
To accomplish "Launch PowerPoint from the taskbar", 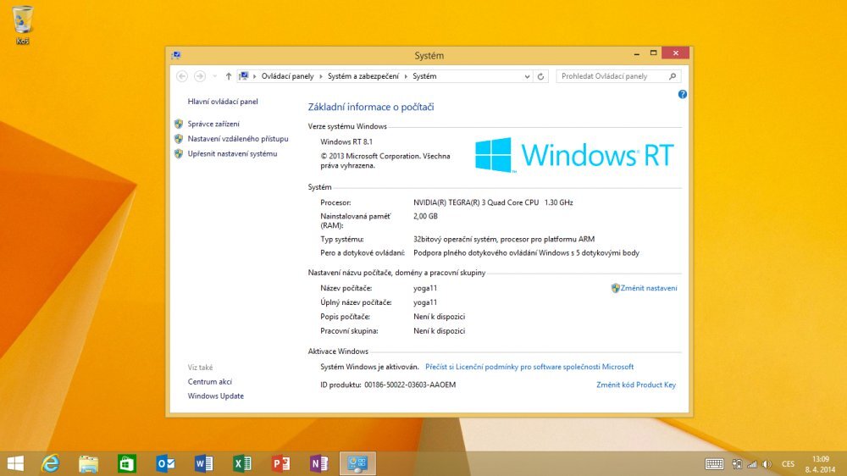I will (x=280, y=463).
